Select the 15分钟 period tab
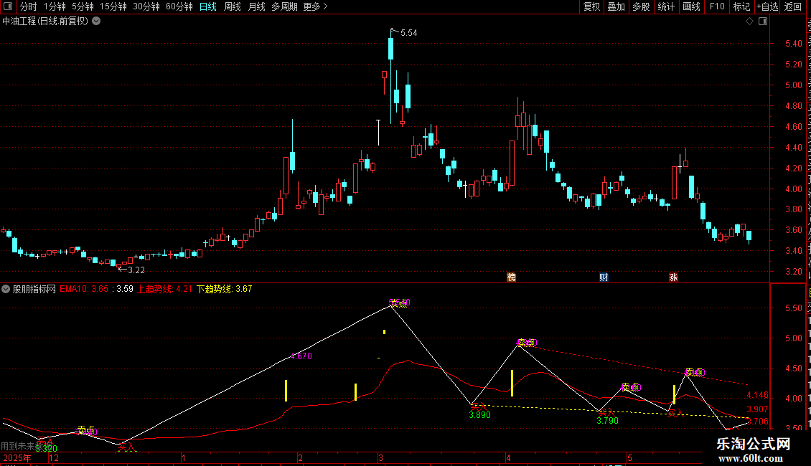Image resolution: width=811 pixels, height=466 pixels. tap(113, 6)
